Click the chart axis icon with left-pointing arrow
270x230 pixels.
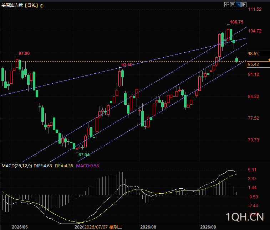point(233,5)
